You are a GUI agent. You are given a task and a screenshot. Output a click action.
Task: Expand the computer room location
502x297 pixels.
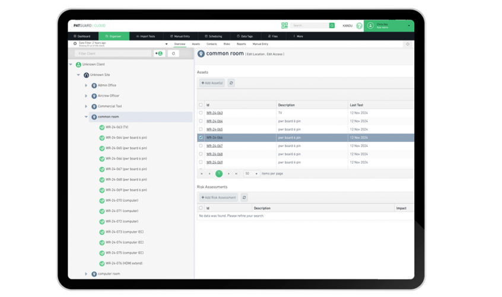point(86,274)
